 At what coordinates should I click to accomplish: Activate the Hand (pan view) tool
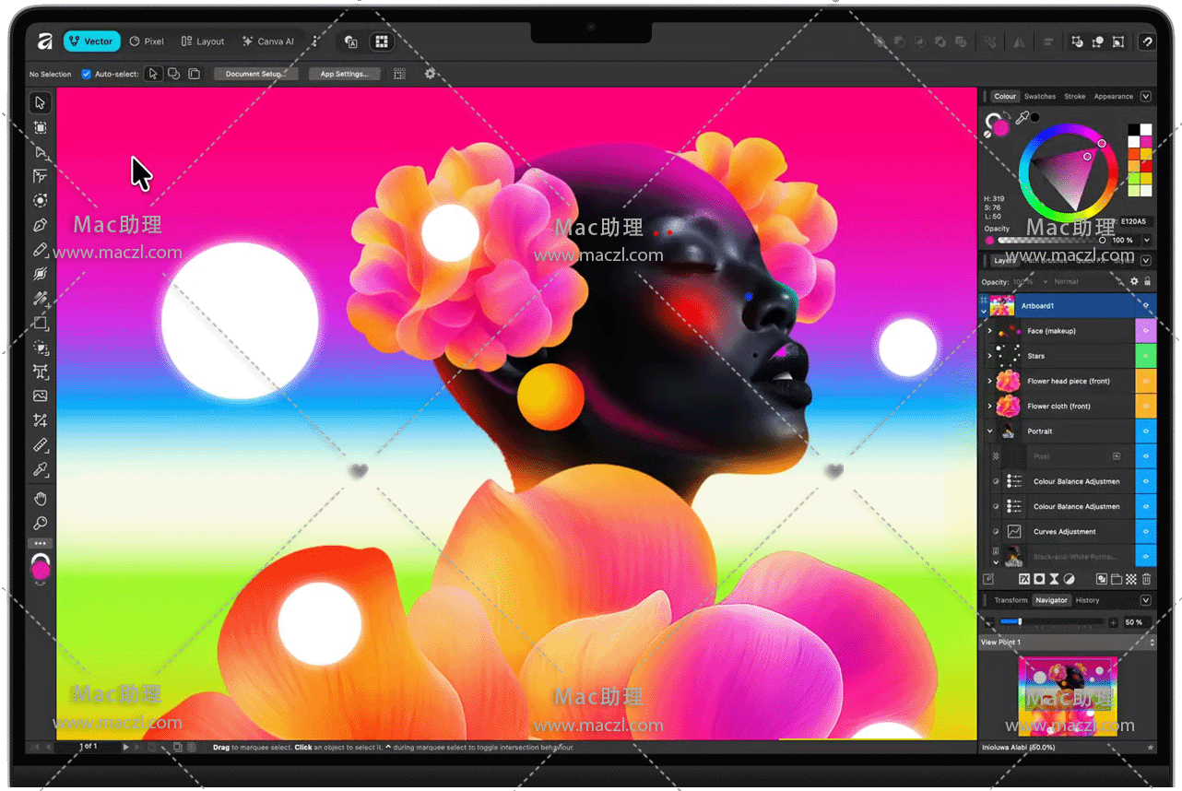coord(41,499)
